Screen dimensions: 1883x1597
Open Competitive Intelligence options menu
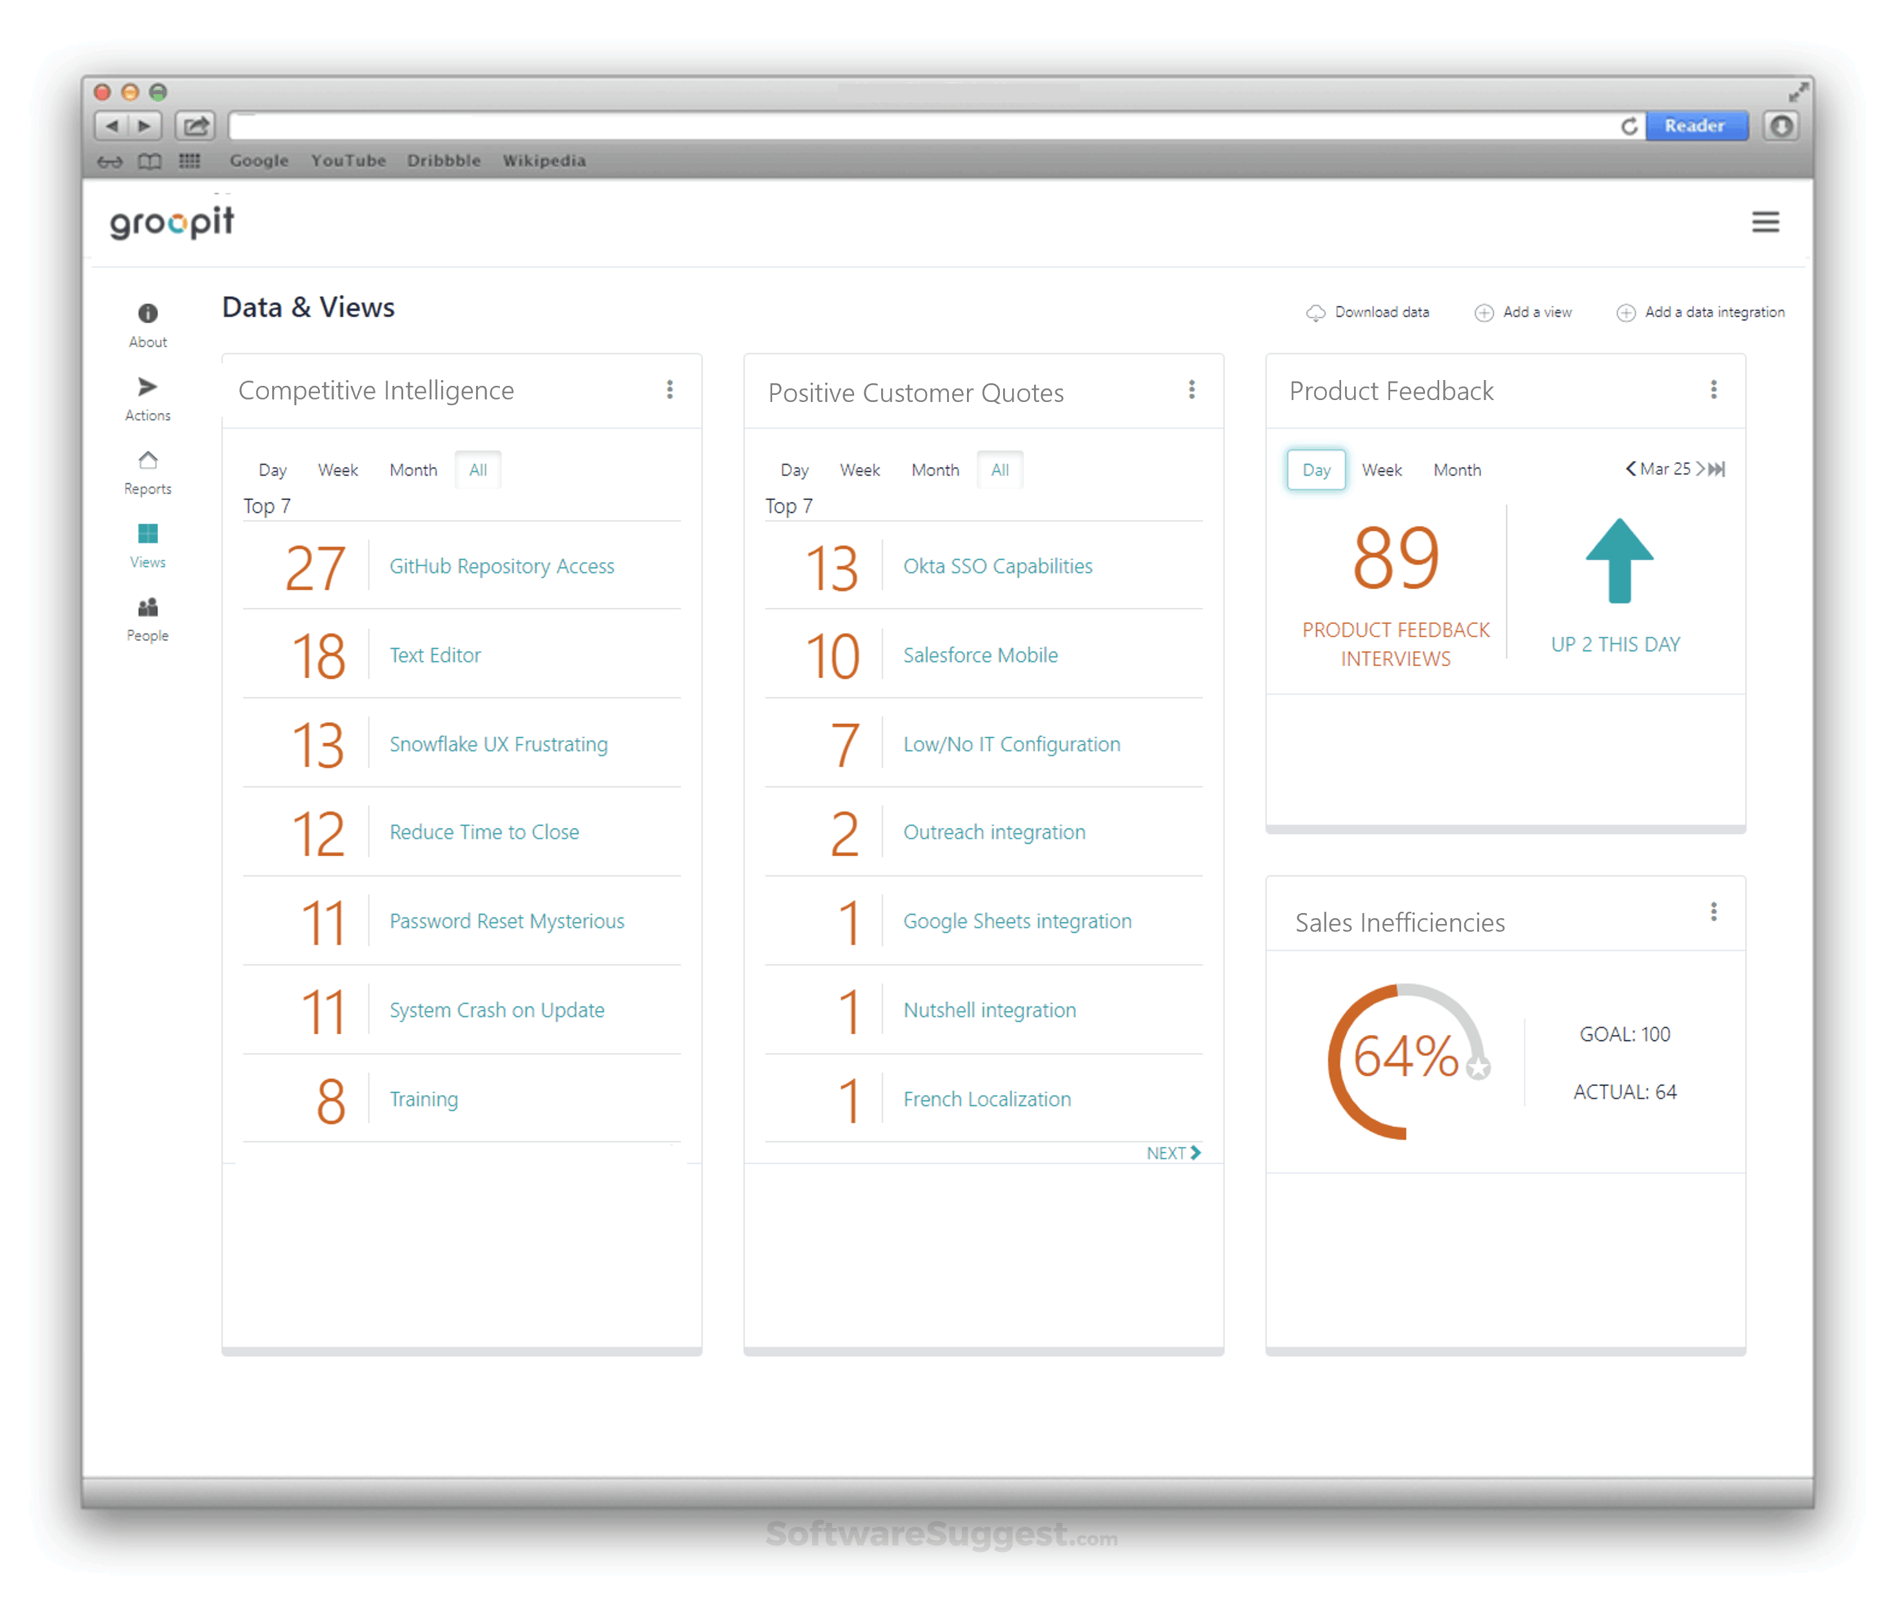[x=670, y=390]
